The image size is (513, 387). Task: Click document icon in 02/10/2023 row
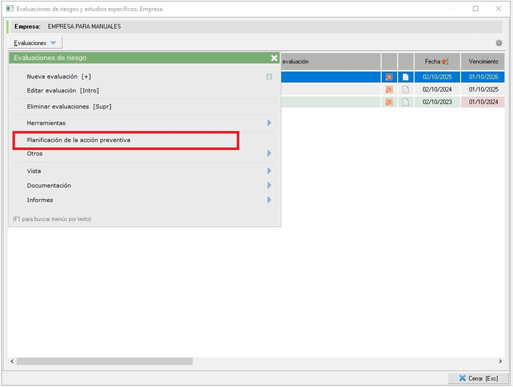[406, 102]
